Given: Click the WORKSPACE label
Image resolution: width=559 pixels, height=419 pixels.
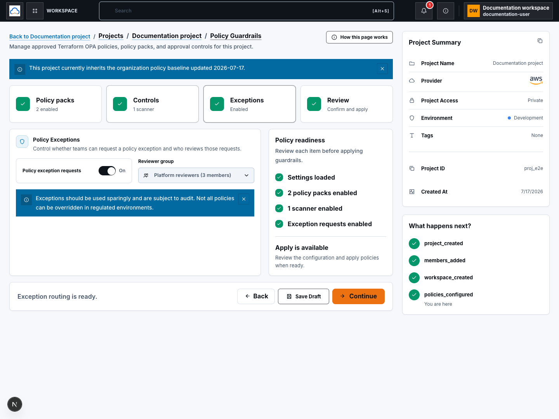Looking at the screenshot, I should point(62,11).
